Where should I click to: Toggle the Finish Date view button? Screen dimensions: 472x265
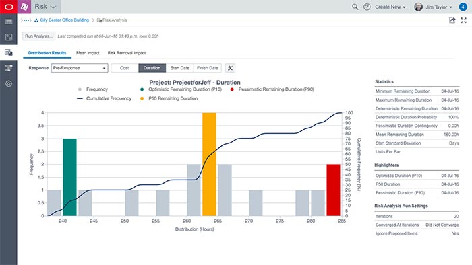click(208, 68)
